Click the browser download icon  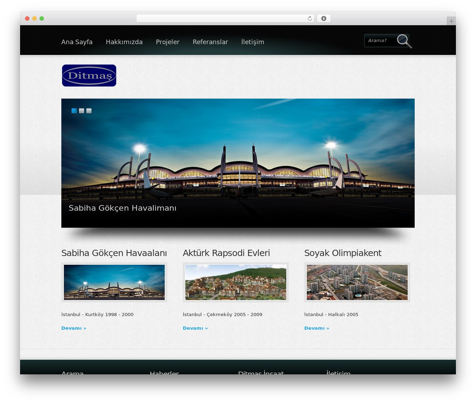coord(324,19)
